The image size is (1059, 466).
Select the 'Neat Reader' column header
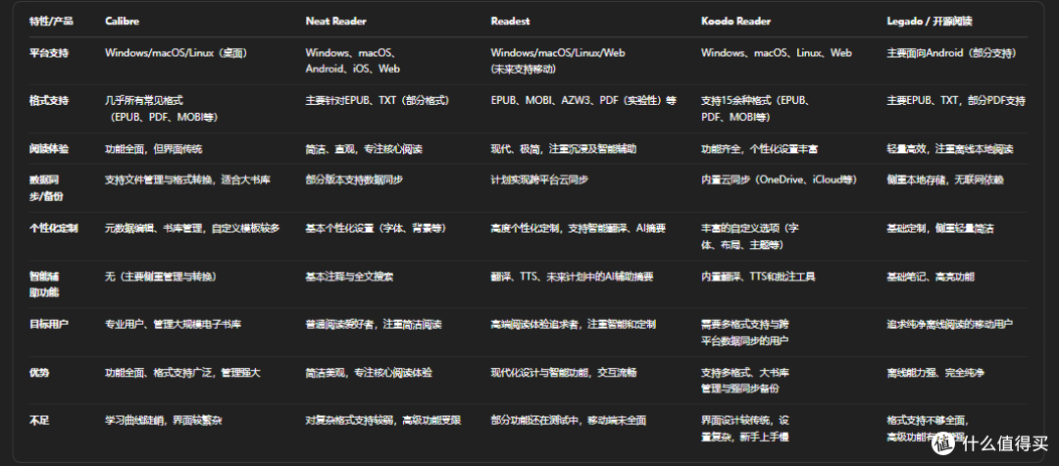point(335,22)
